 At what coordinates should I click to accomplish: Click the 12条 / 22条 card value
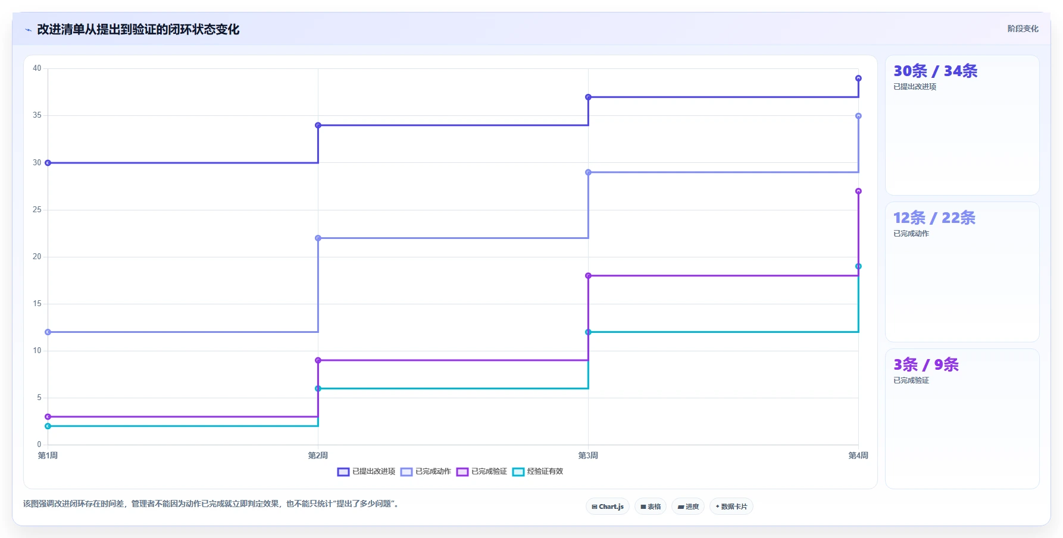(x=934, y=218)
